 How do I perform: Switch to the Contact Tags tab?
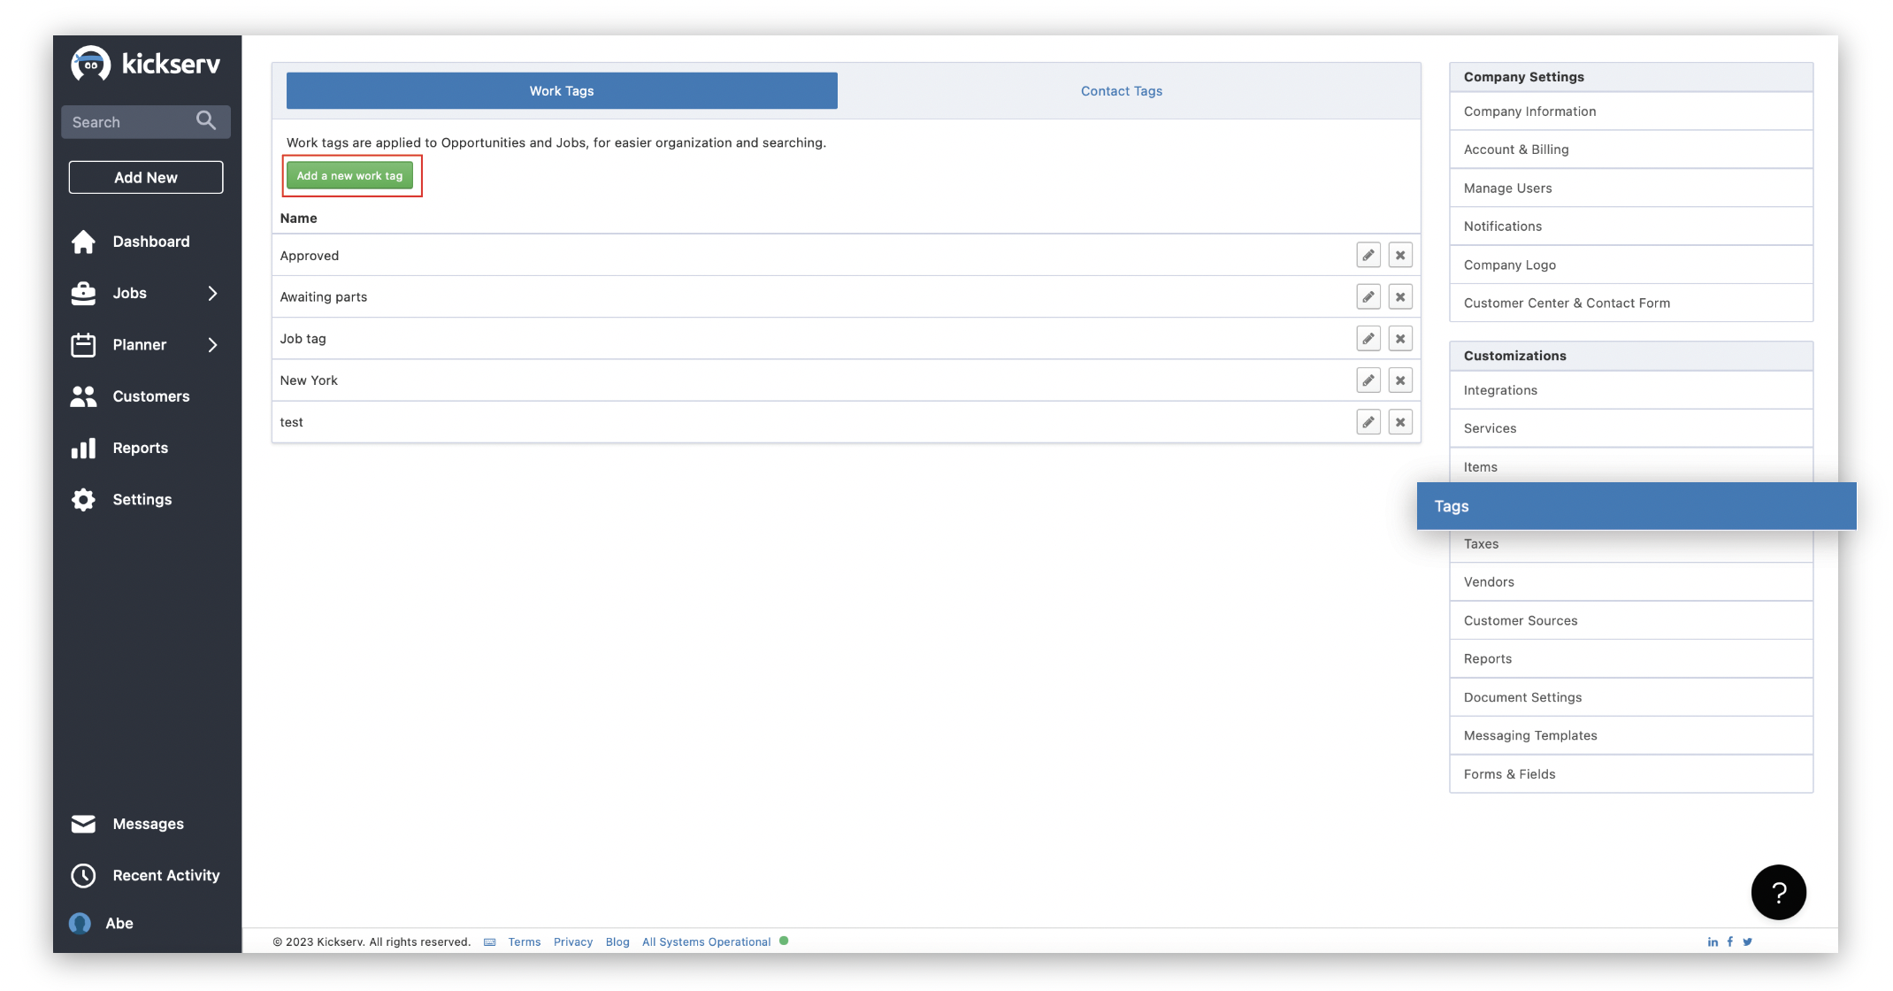[x=1121, y=91]
